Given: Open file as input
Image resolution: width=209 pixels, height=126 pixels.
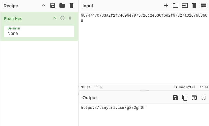Looking at the screenshot, I should pyautogui.click(x=185, y=5).
